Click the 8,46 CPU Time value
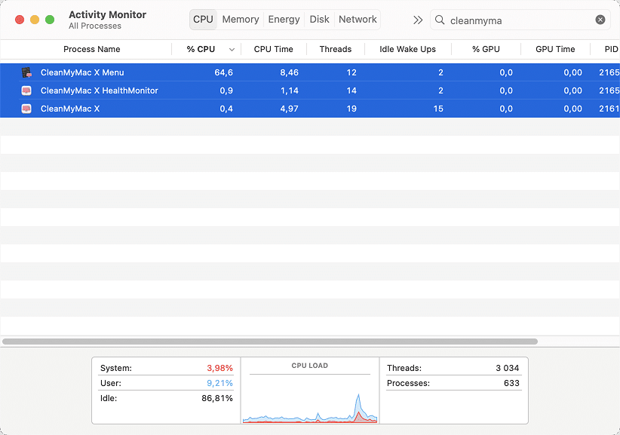 coord(289,72)
